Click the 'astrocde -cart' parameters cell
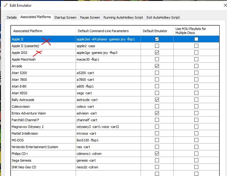227x176 pixels. 108,100
